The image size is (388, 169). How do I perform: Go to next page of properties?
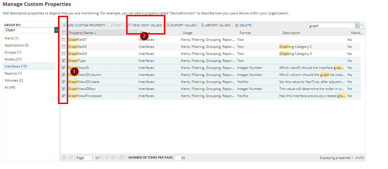107,157
